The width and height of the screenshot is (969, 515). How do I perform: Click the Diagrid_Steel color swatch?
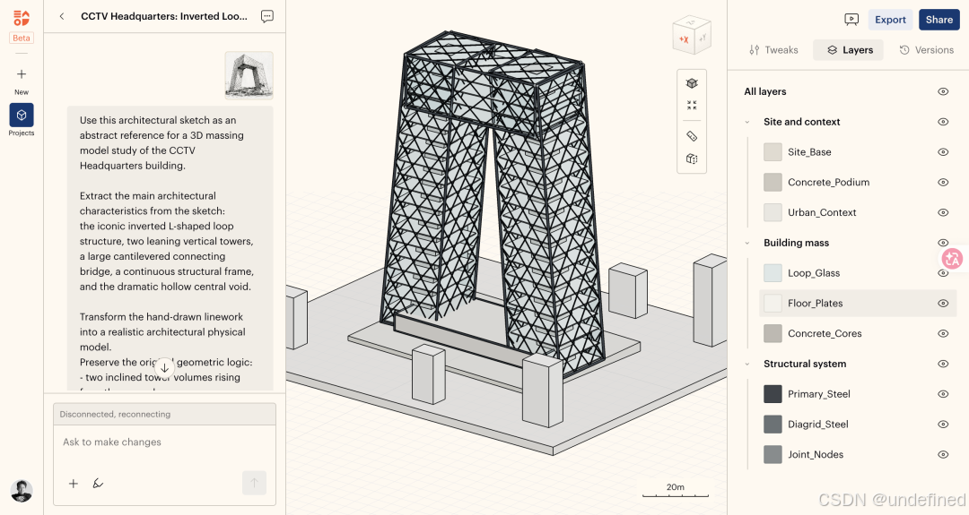coord(773,425)
